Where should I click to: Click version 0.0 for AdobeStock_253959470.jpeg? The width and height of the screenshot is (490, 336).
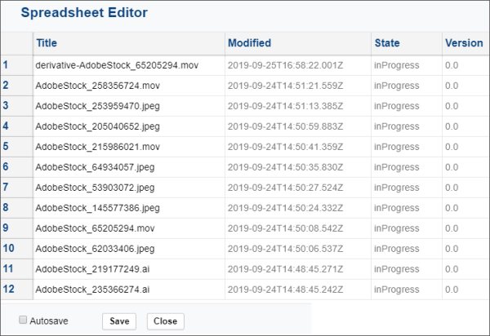pos(466,106)
